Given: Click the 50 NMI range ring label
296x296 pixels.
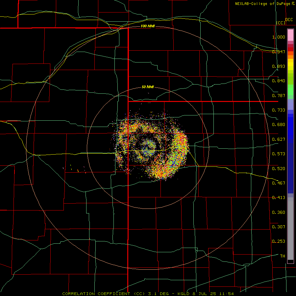Looking at the screenshot, I should (x=148, y=87).
